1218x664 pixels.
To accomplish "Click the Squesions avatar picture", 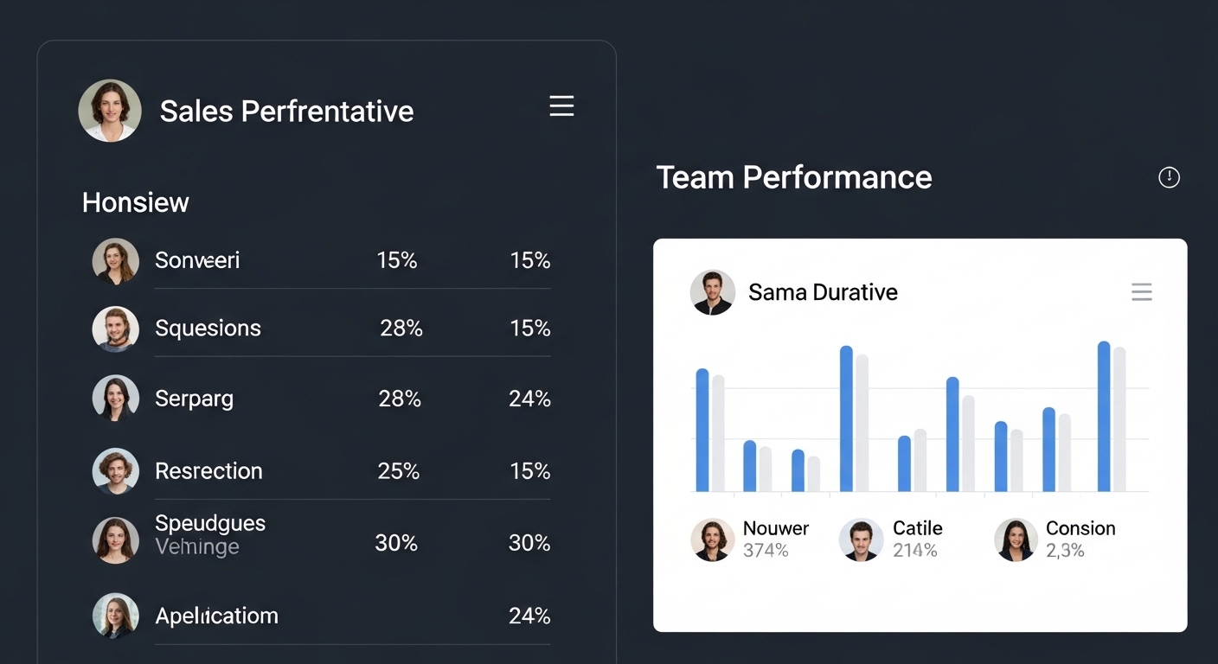I will point(116,329).
